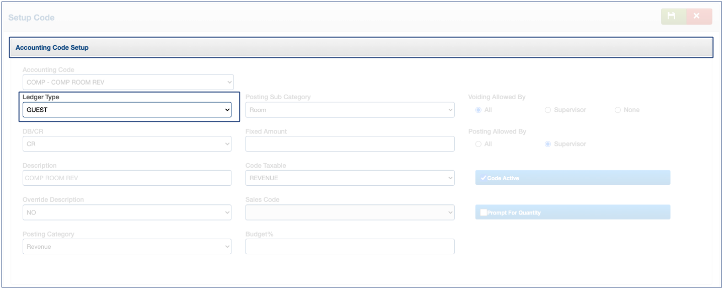The width and height of the screenshot is (724, 289).
Task: Select None under Voiding Allowed By
Action: [x=617, y=110]
